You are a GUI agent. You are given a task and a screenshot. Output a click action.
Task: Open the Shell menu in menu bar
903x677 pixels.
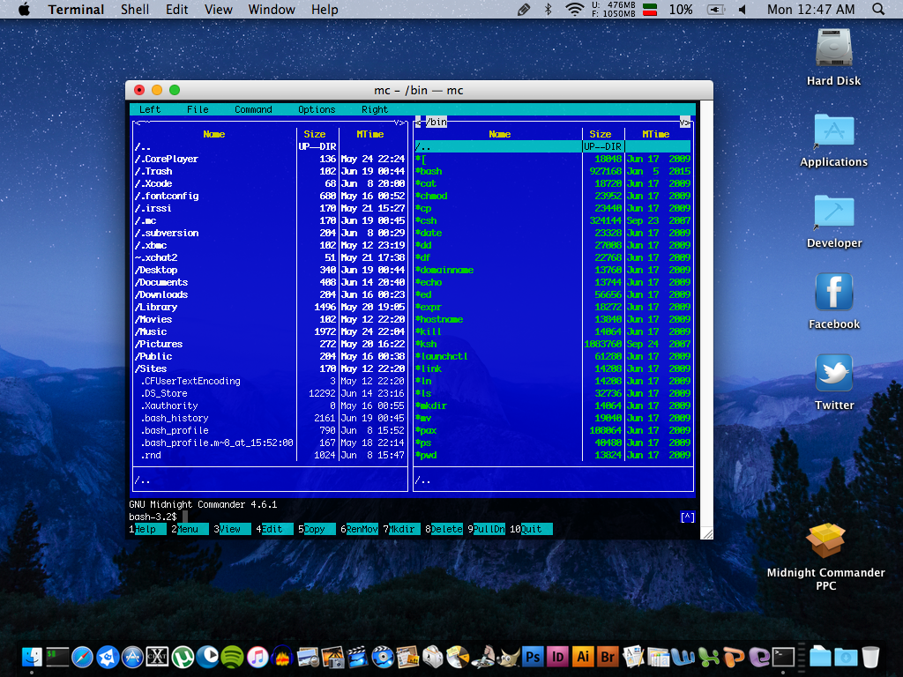[x=135, y=9]
